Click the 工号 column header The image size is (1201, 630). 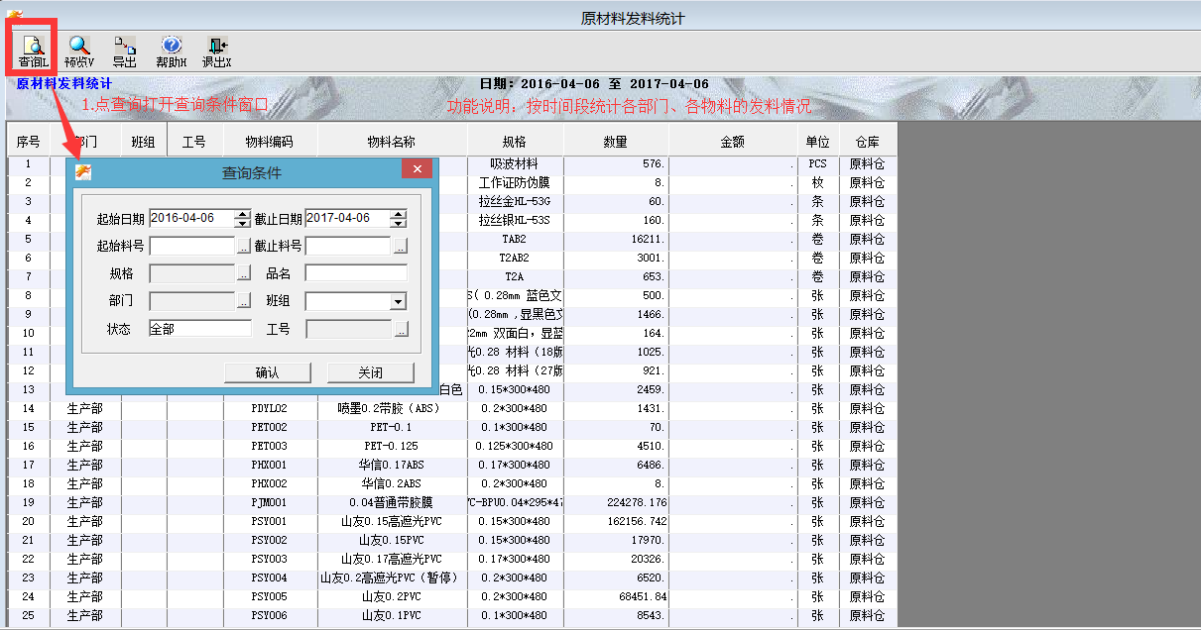click(193, 142)
